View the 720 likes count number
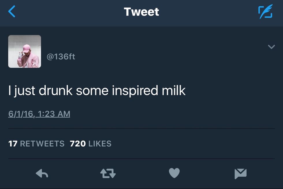 coord(78,143)
